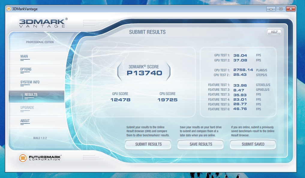Click the GPU score value 12478
The width and height of the screenshot is (305, 178).
point(121,100)
